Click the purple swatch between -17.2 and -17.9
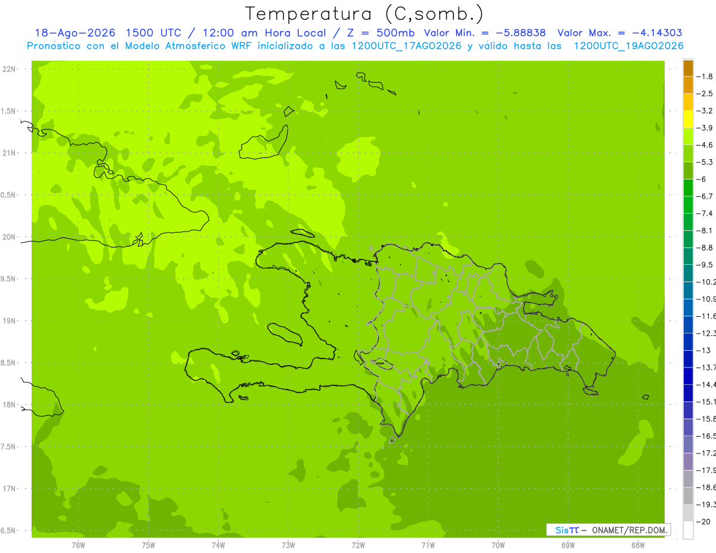 tap(688, 462)
